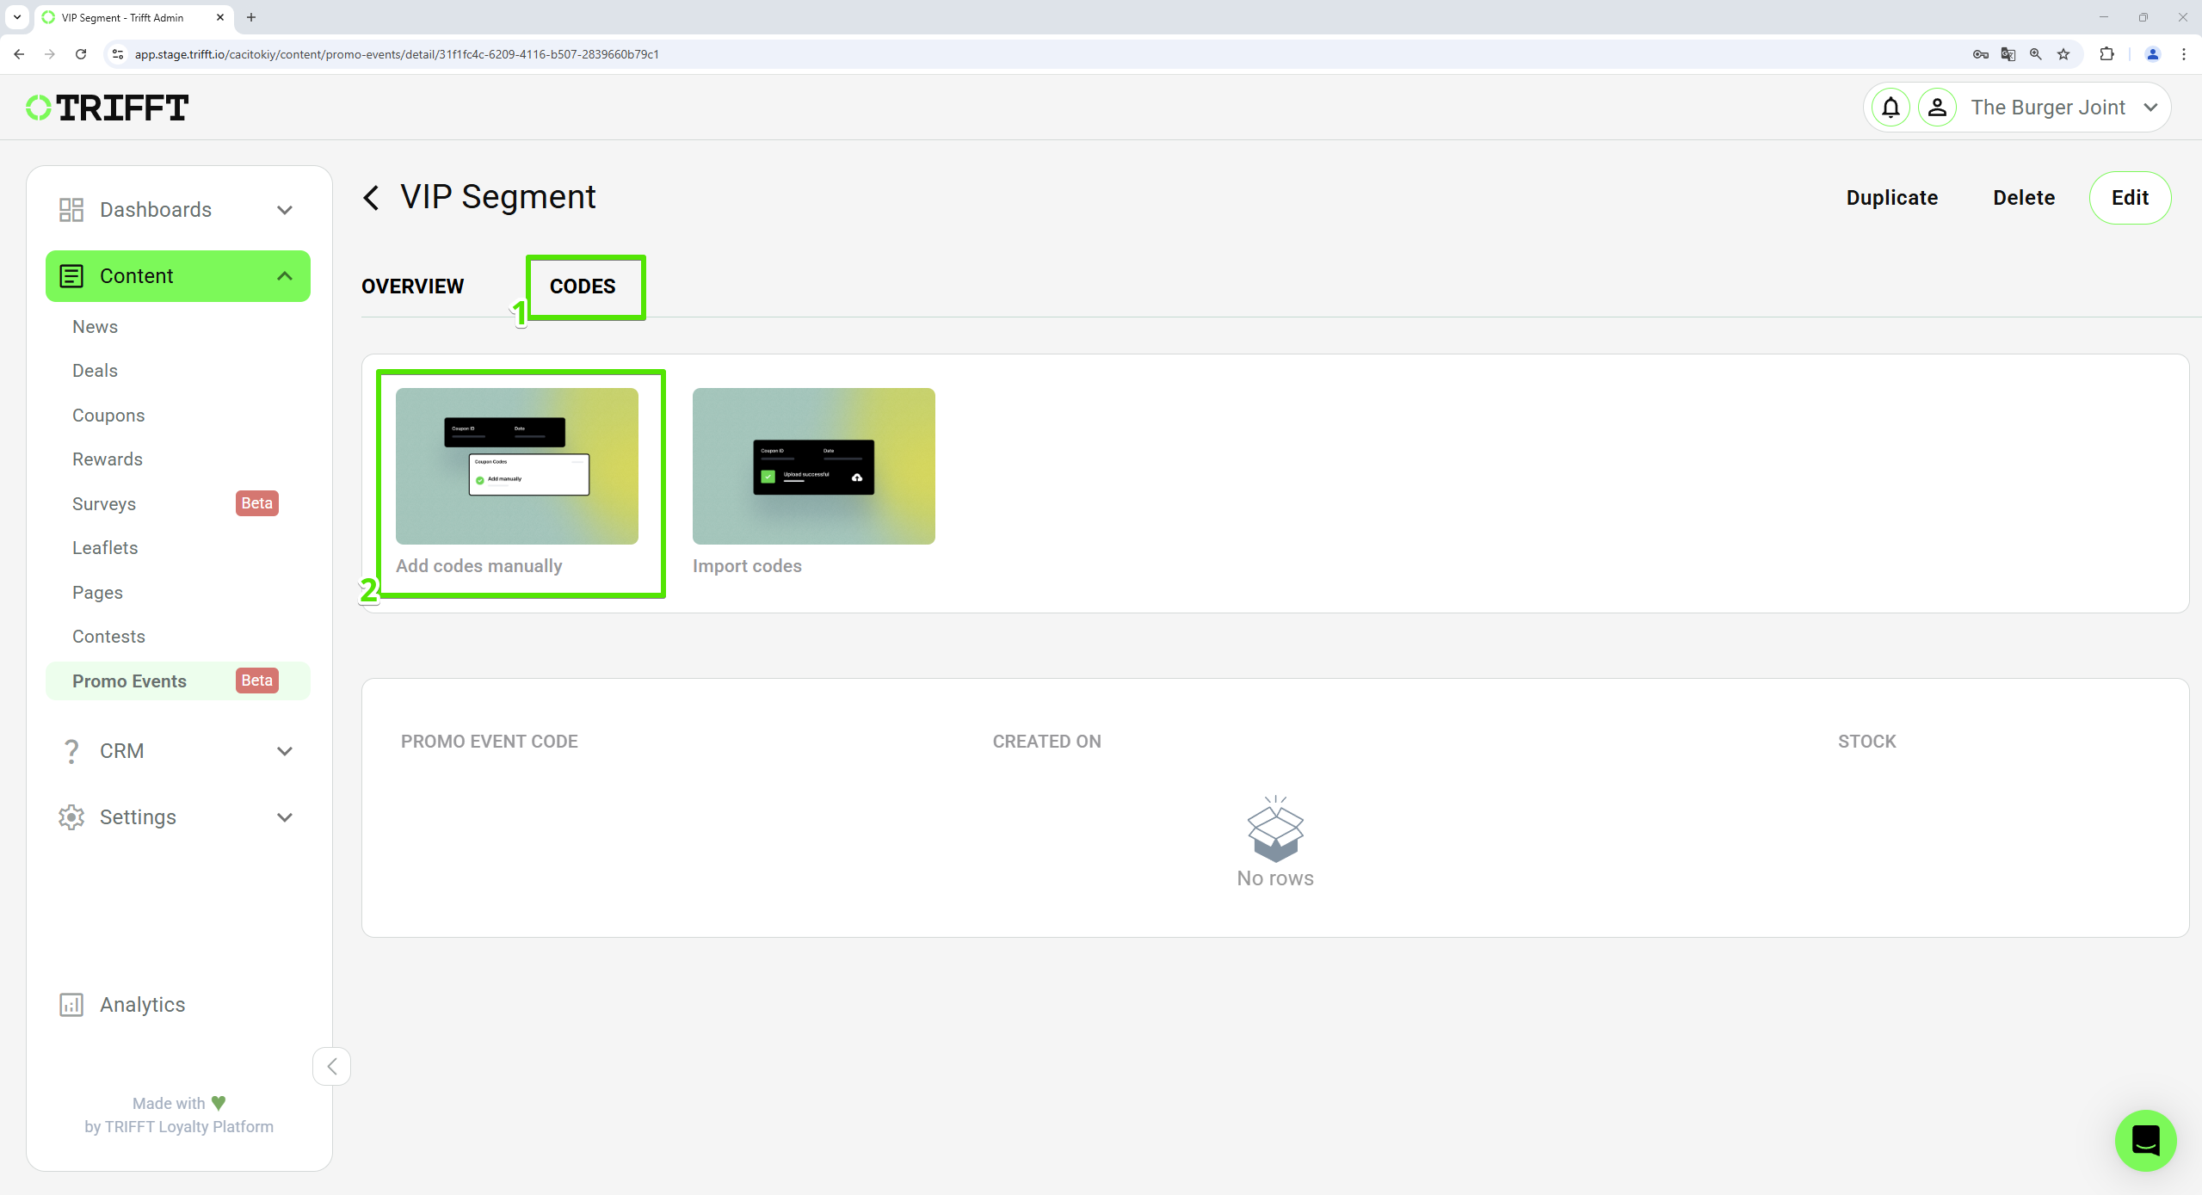The width and height of the screenshot is (2202, 1195).
Task: Click the notification bell icon
Action: tap(1891, 108)
